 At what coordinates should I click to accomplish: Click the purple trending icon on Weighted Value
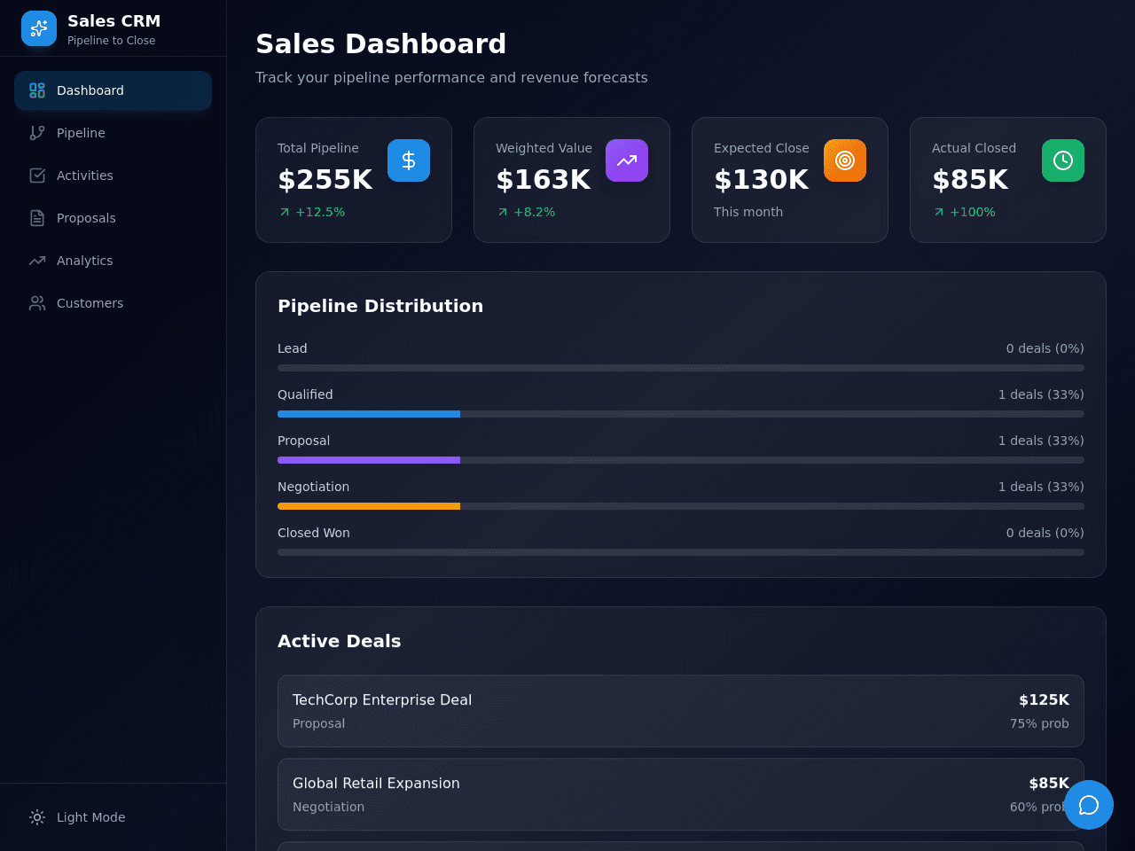click(x=627, y=160)
